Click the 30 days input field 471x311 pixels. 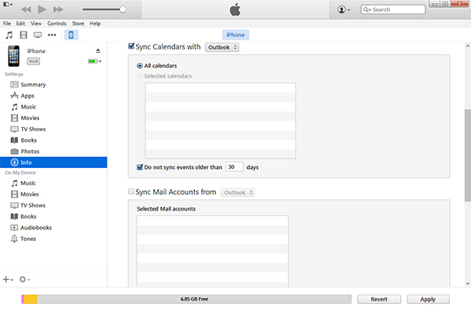234,166
